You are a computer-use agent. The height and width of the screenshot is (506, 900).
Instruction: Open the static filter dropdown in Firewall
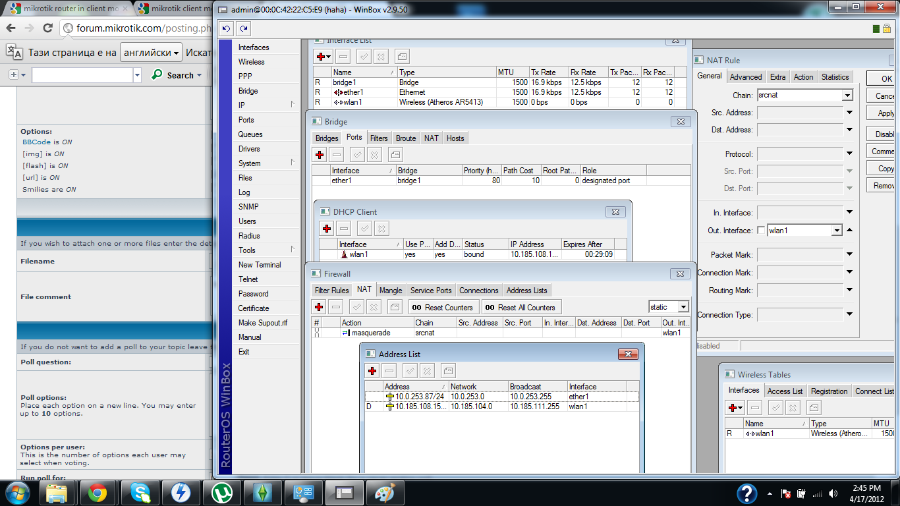point(683,307)
